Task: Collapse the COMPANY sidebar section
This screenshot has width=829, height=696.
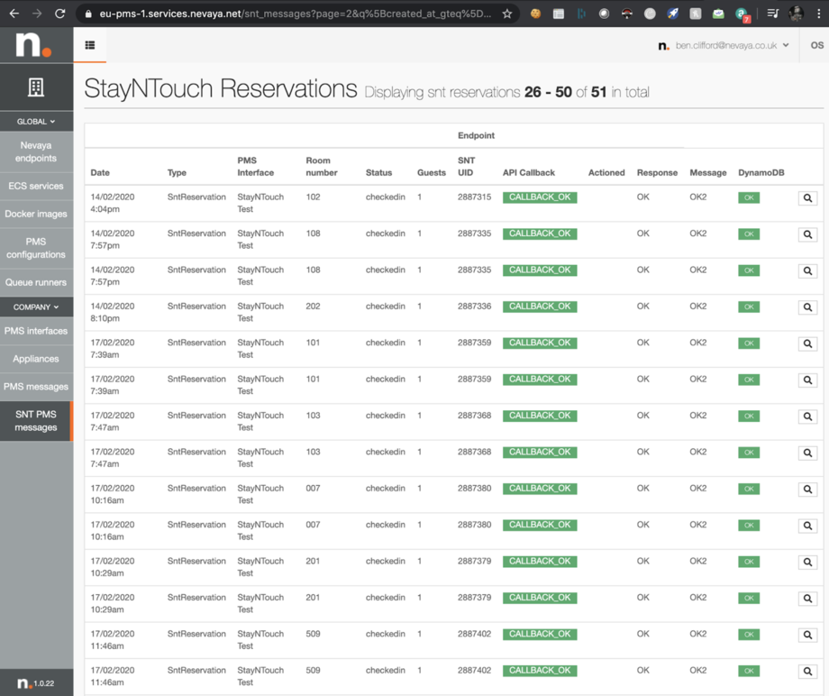Action: click(36, 307)
